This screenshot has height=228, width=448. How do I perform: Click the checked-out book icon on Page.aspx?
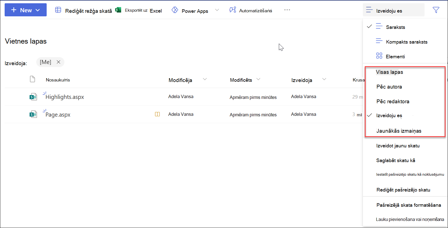tap(157, 114)
